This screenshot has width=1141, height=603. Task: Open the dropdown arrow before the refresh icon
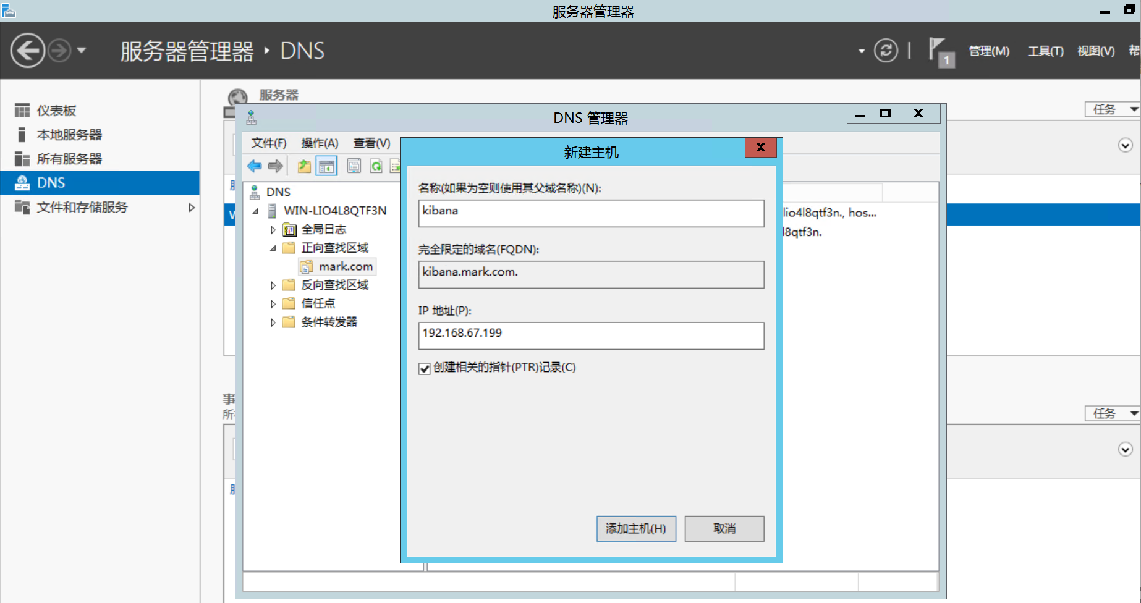[862, 51]
